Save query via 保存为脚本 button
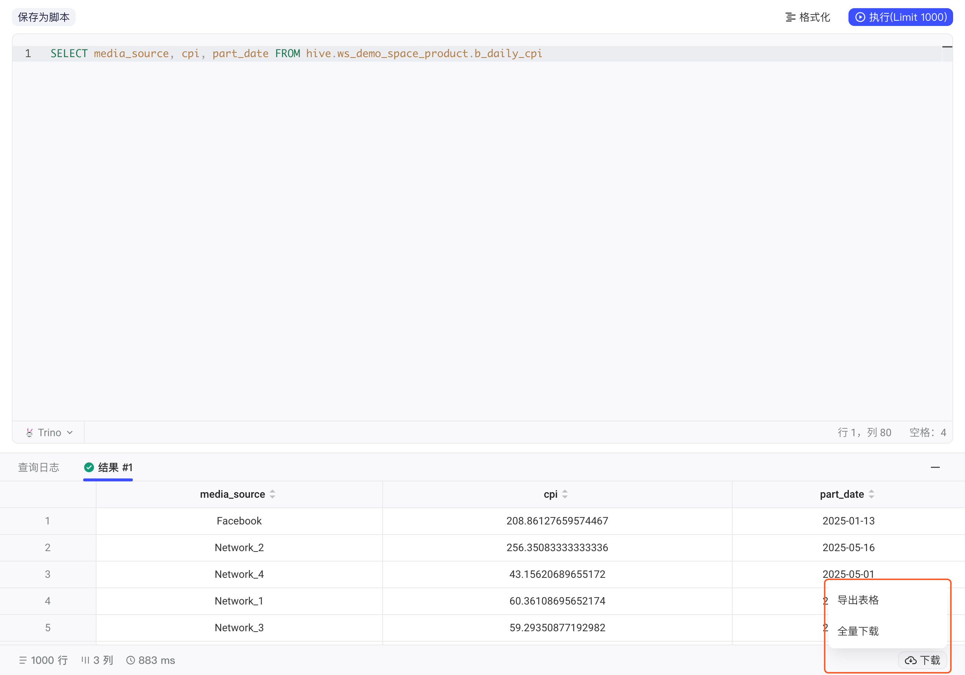This screenshot has width=965, height=675. tap(44, 17)
